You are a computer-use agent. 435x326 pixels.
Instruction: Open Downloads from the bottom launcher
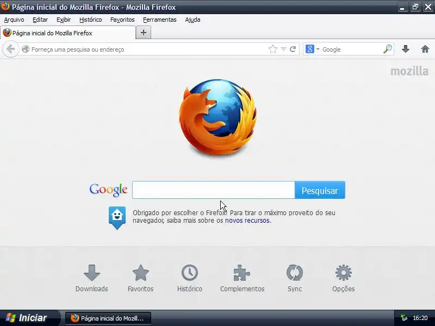point(92,278)
